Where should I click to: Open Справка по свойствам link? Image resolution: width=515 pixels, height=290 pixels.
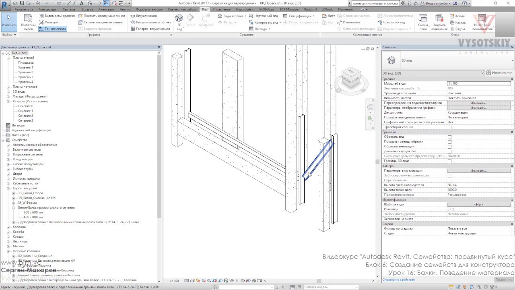coord(399,280)
